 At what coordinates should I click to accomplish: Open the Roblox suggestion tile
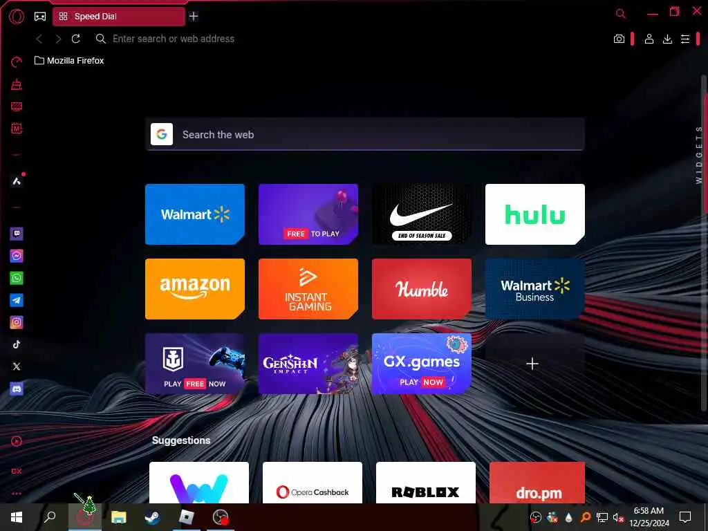pyautogui.click(x=426, y=482)
